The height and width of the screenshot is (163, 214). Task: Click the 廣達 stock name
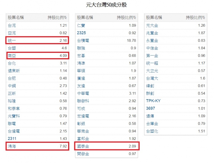point(81,78)
